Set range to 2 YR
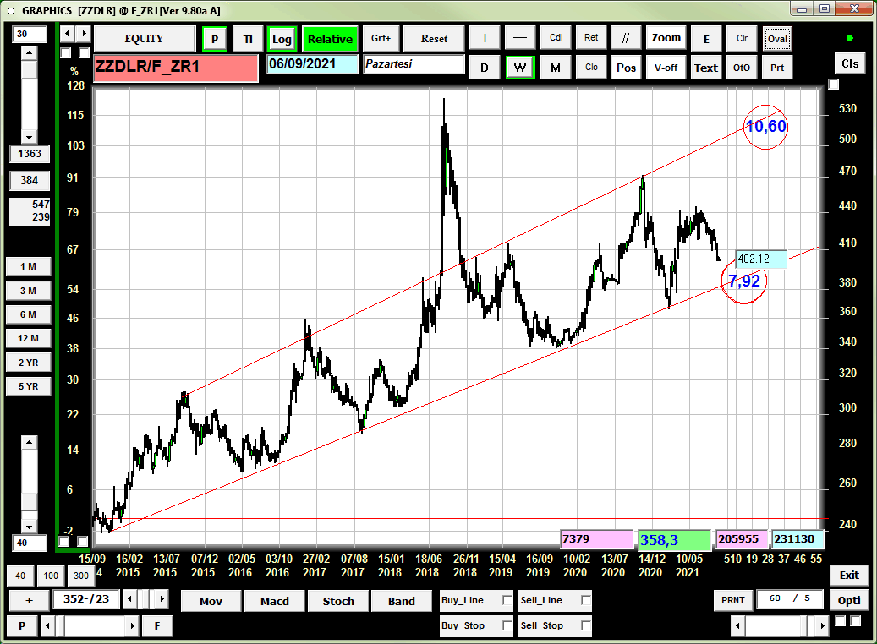 click(x=28, y=363)
